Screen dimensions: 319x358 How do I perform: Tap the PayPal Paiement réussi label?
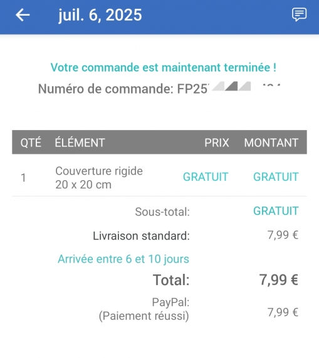tap(144, 309)
